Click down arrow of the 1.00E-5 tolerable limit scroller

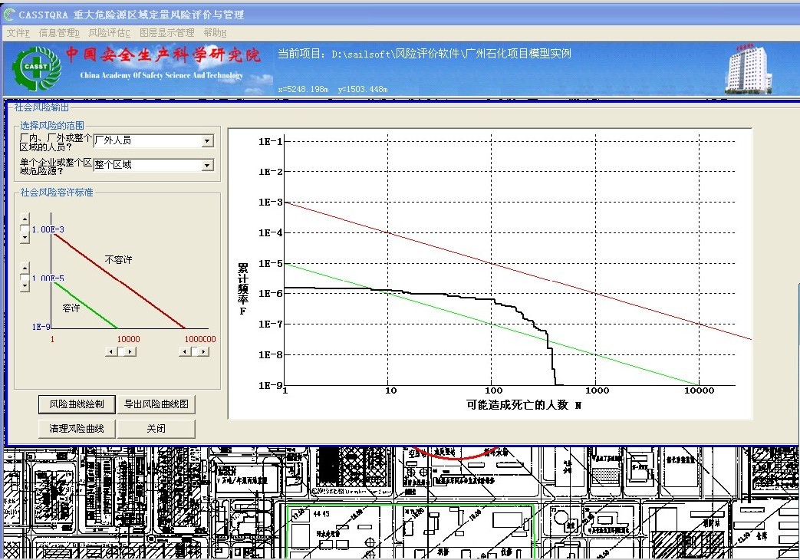(25, 285)
